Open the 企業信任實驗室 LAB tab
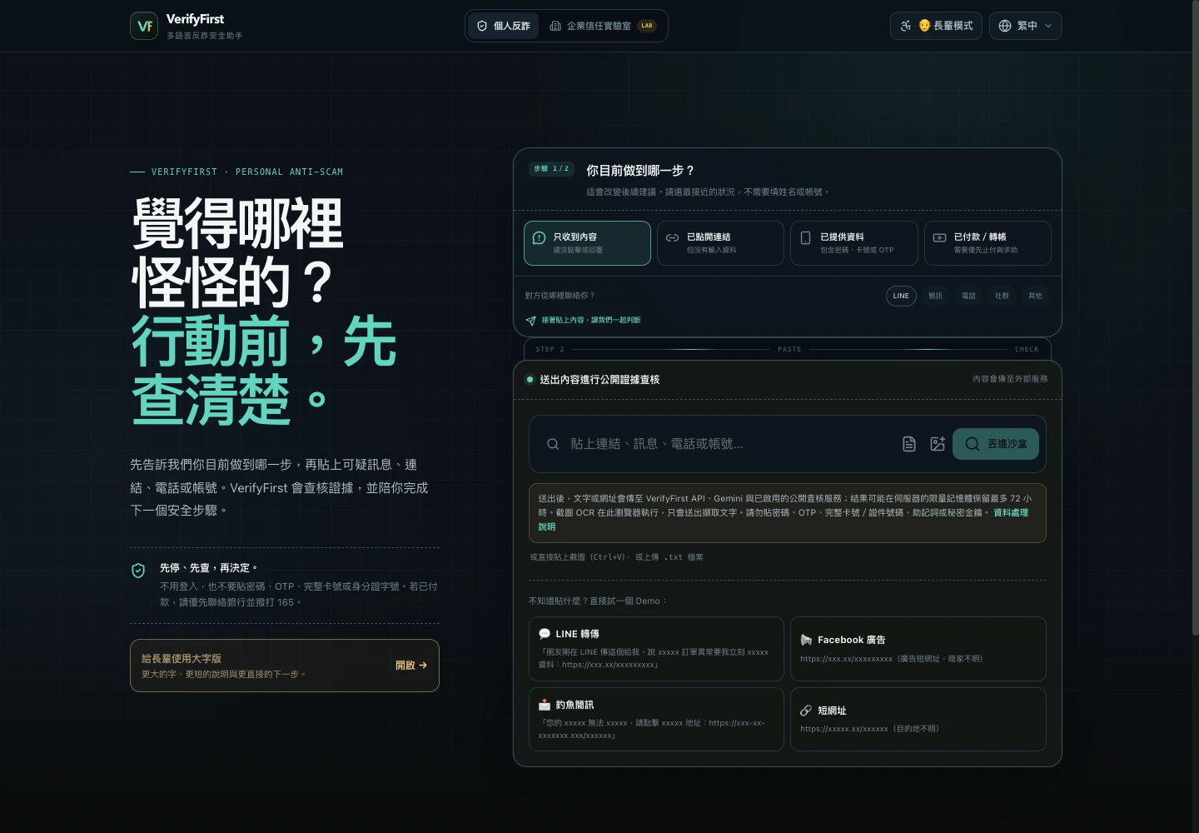Screen dimensions: 1199x833 tap(603, 26)
